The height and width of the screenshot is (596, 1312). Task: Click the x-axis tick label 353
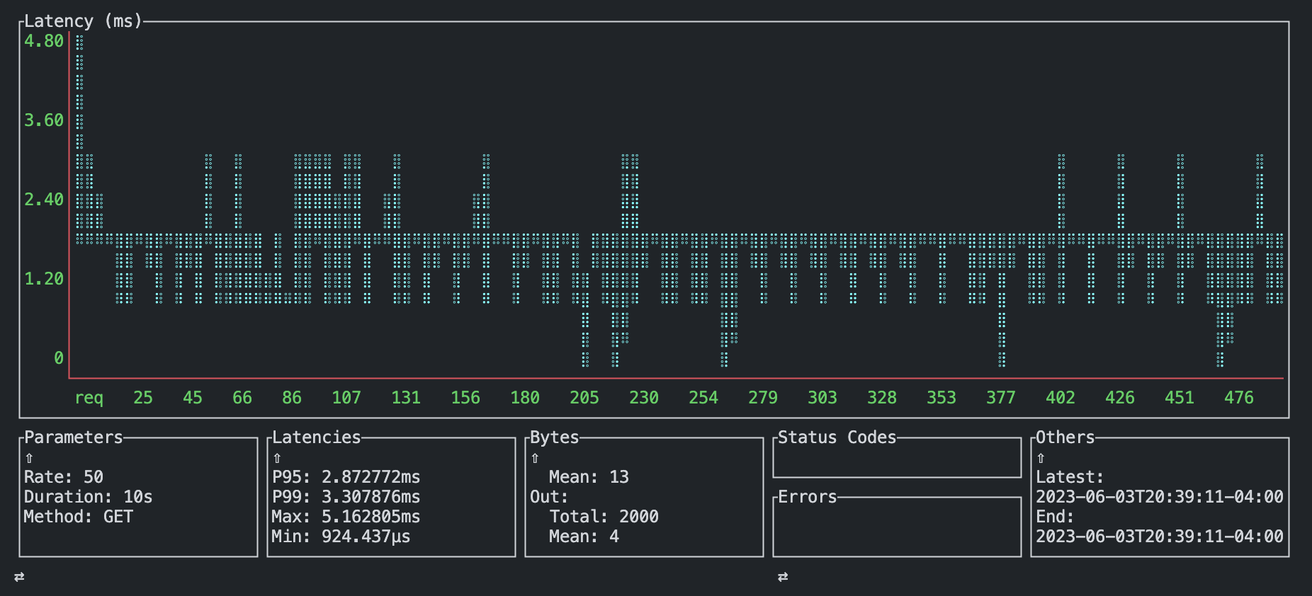tap(941, 398)
